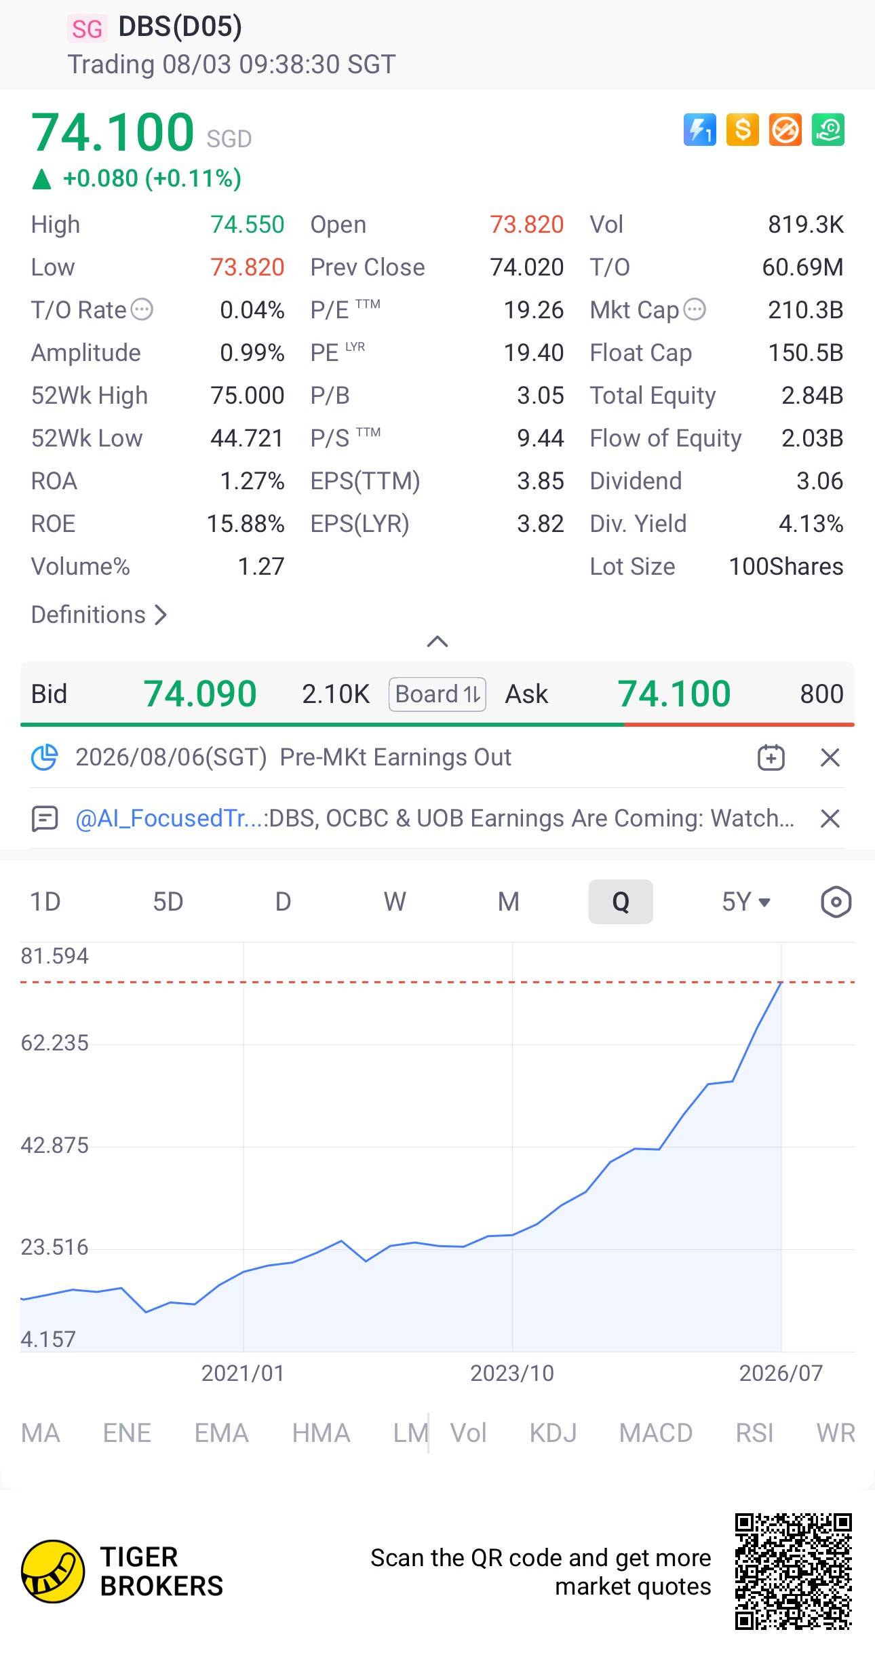
Task: Switch chart to 5D tab
Action: [x=168, y=902]
